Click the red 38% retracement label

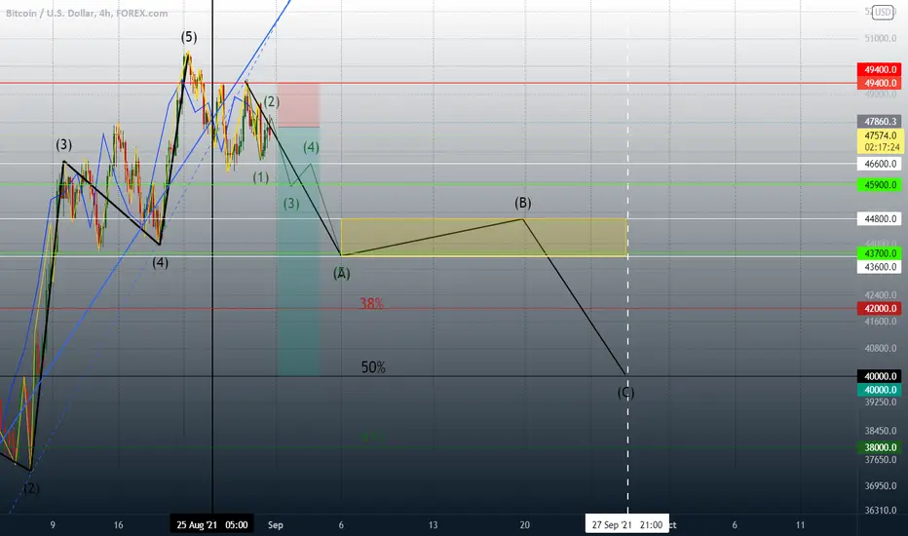pyautogui.click(x=371, y=304)
